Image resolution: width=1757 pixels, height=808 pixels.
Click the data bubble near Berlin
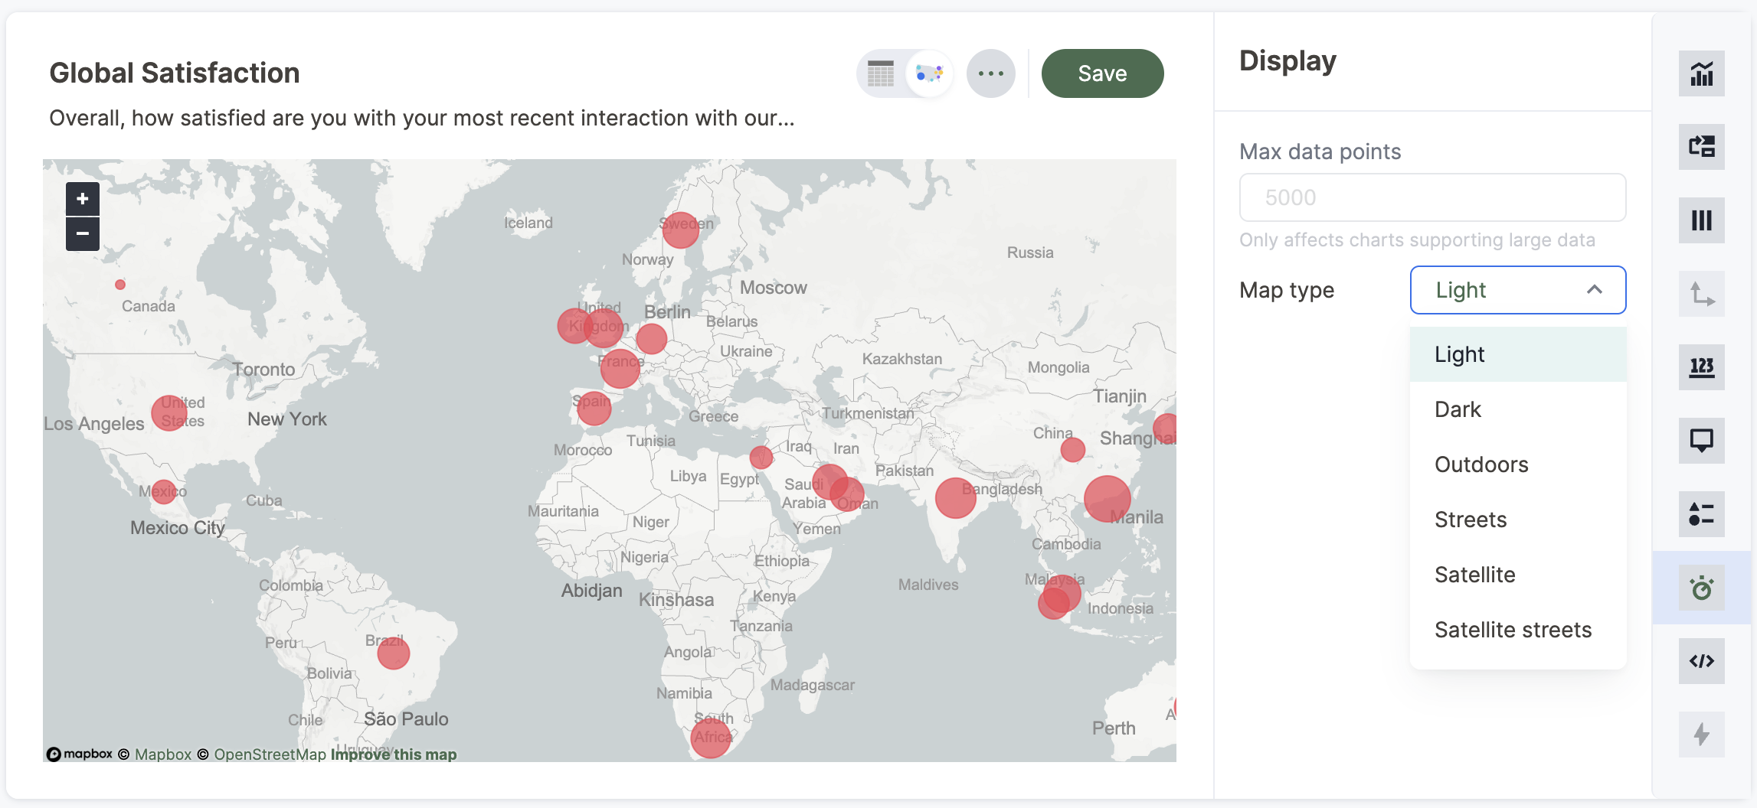(651, 339)
